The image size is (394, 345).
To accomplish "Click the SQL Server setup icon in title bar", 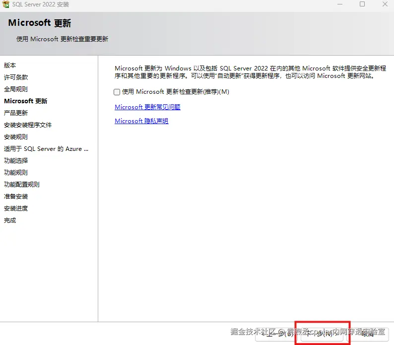I will point(5,4).
